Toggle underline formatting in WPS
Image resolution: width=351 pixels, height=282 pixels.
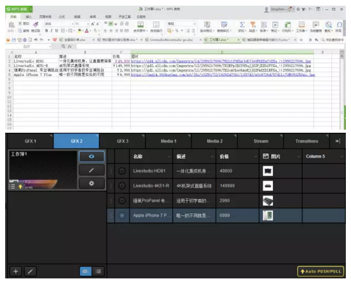pyautogui.click(x=57, y=30)
